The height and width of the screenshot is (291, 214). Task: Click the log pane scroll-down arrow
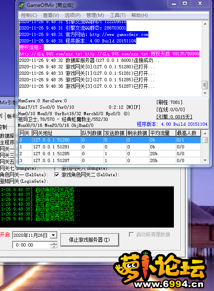(x=205, y=93)
